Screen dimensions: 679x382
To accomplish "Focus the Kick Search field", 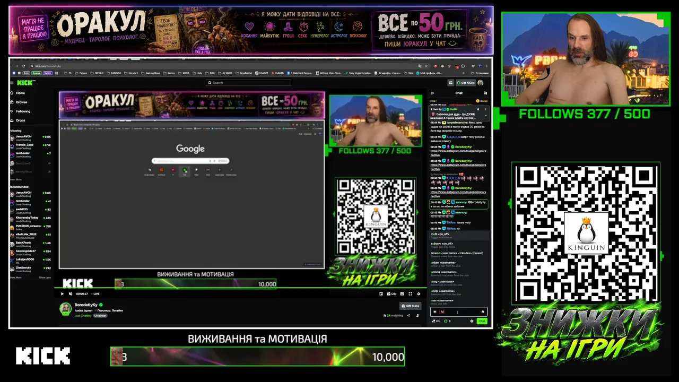I will click(x=248, y=83).
